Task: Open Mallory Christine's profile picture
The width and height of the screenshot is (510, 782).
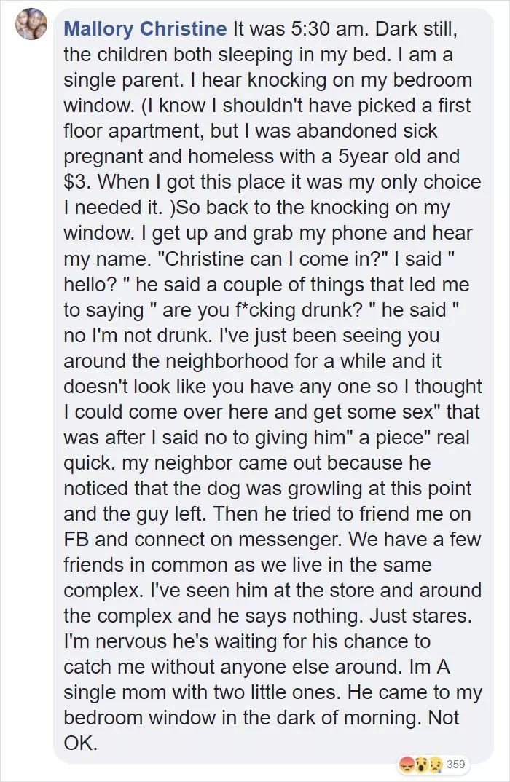Action: coord(31,24)
